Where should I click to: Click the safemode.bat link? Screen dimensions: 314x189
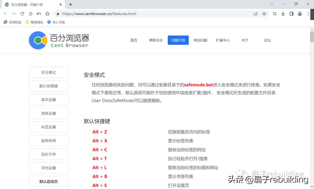[198, 85]
